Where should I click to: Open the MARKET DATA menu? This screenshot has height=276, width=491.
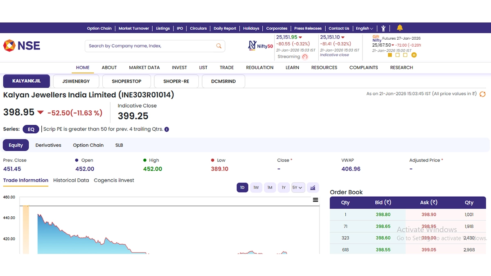[144, 67]
